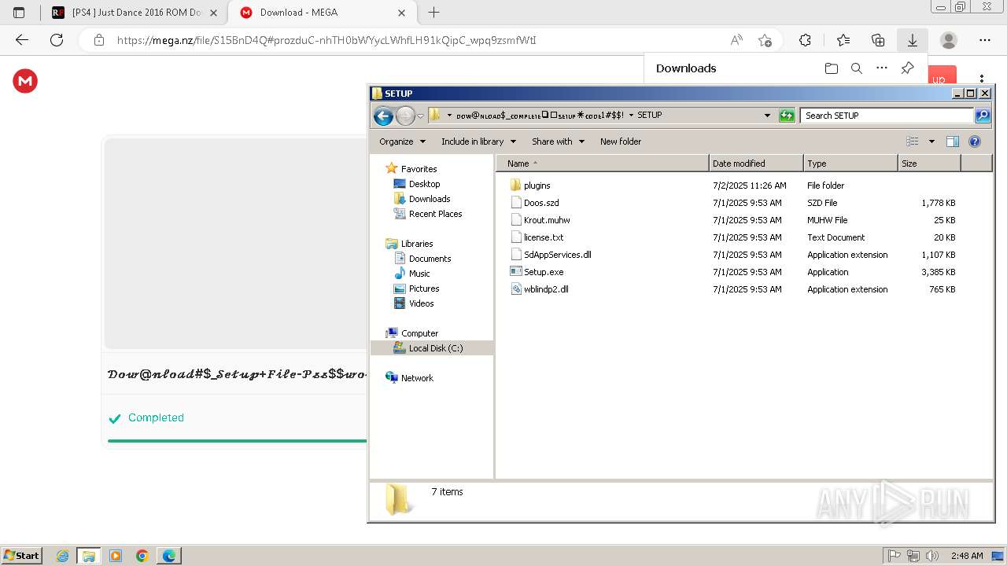Open Edge Collections icon
Screen dimensions: 1007x566
[878, 40]
